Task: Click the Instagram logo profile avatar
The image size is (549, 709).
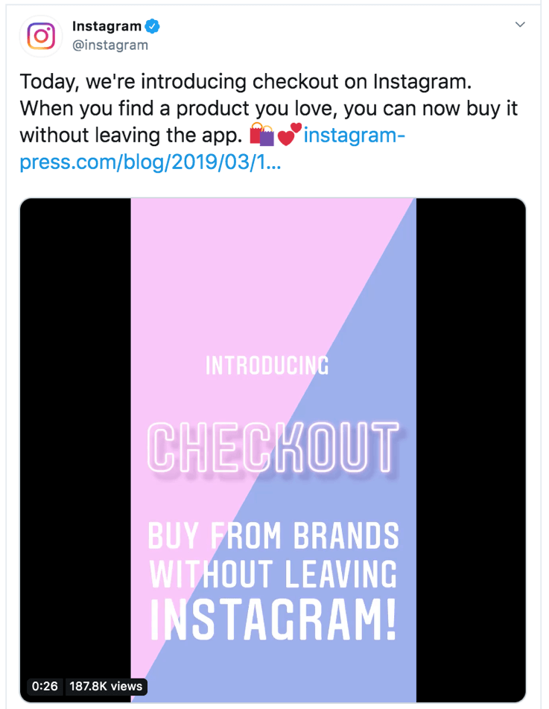Action: coord(42,36)
